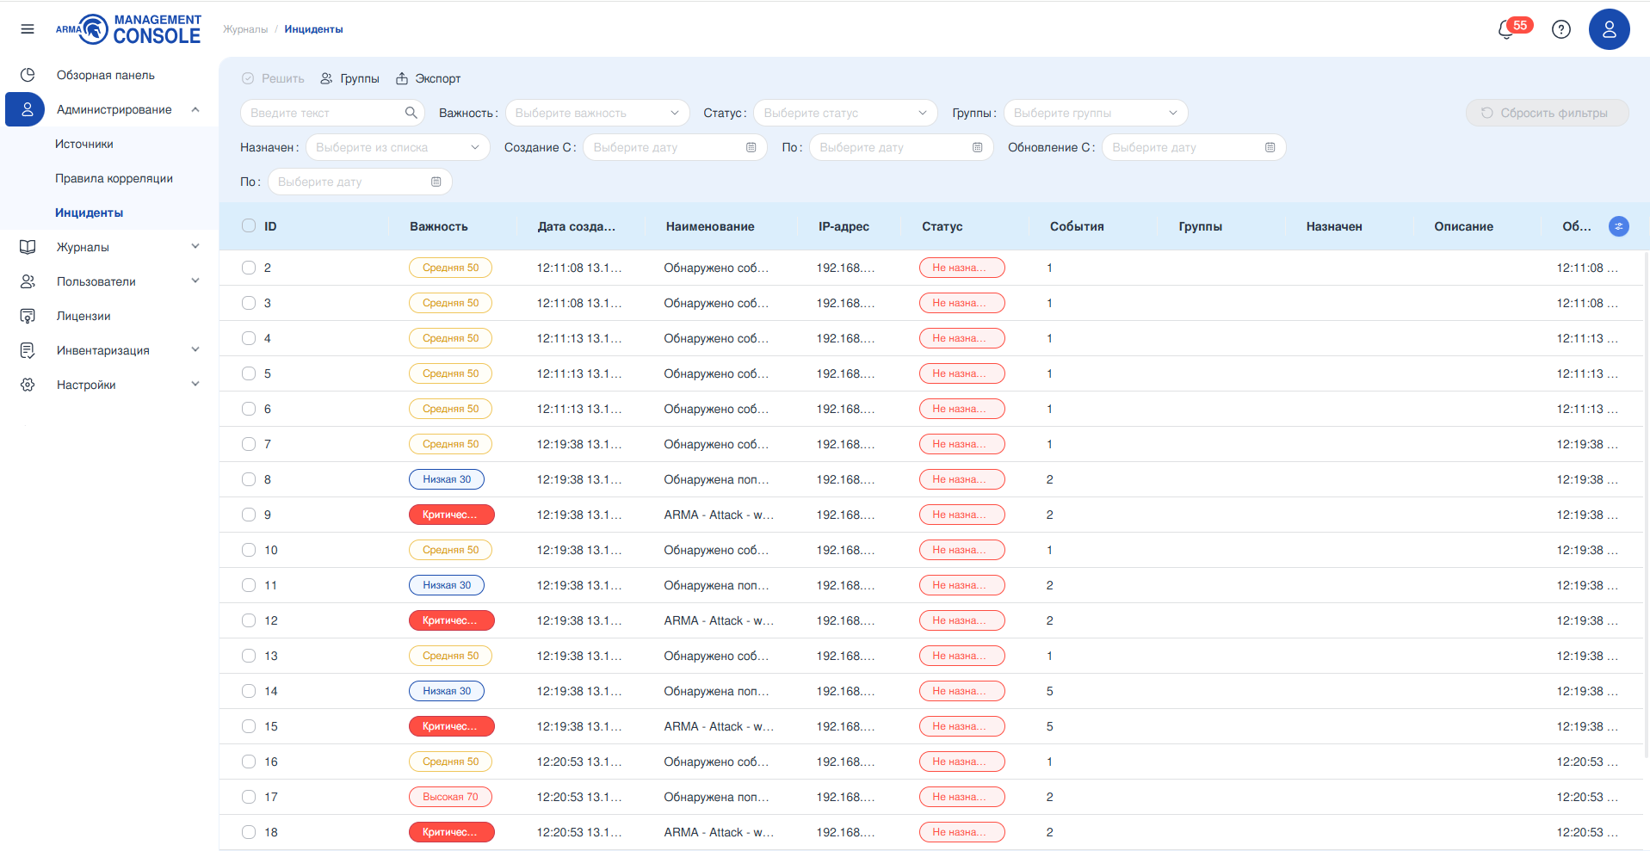1650x851 pixels.
Task: Toggle the select-all checkbox in header
Action: point(249,226)
